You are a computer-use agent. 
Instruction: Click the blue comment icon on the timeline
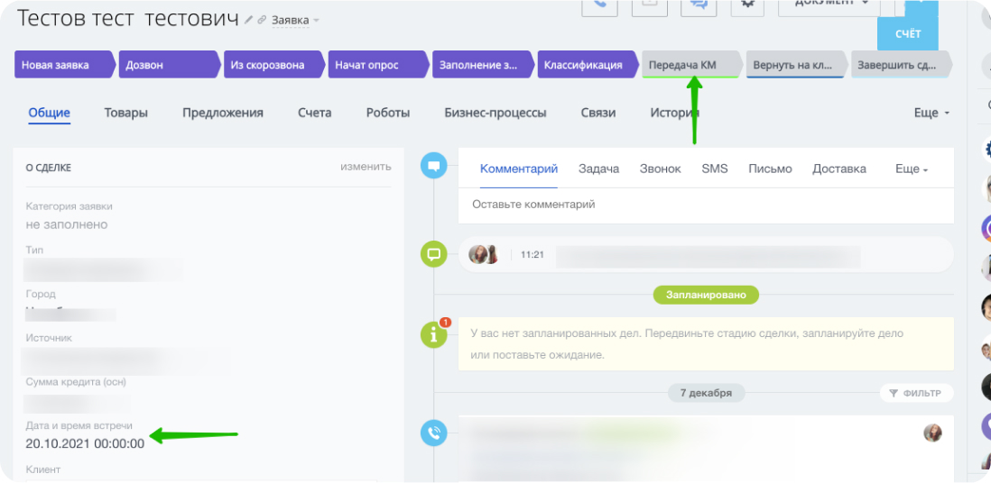[x=434, y=166]
